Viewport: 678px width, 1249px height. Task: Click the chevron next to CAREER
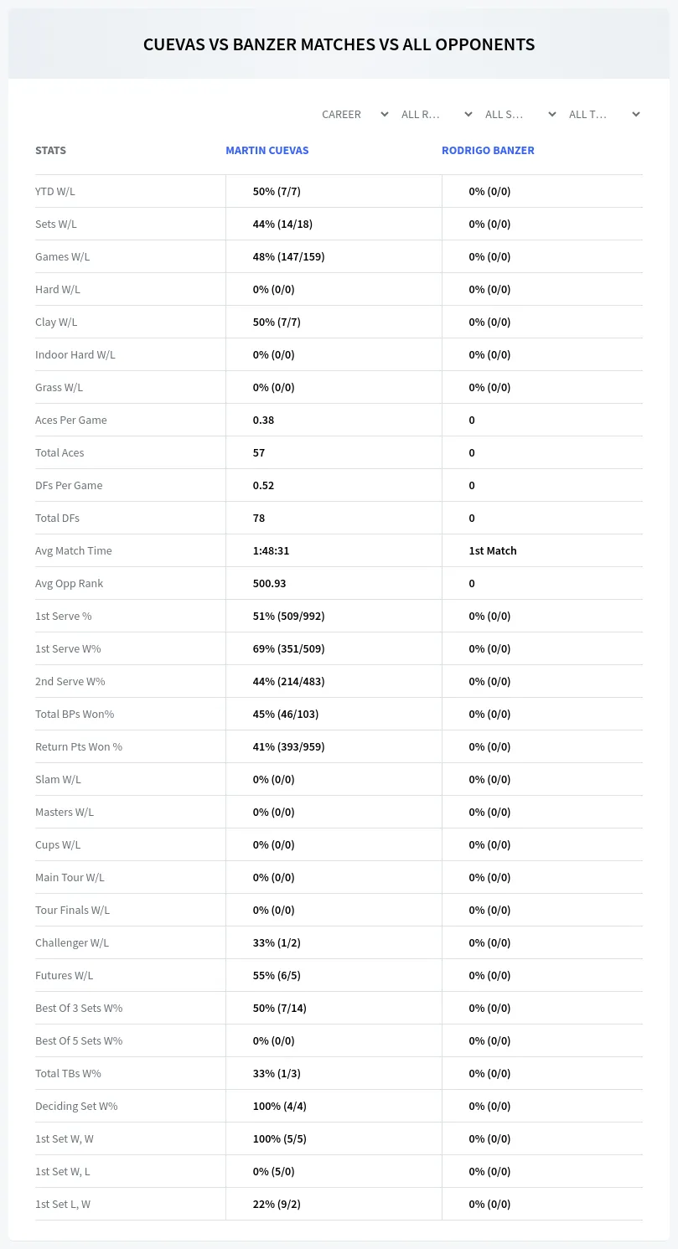[x=385, y=114]
